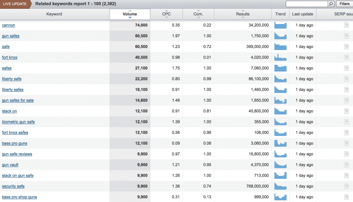The width and height of the screenshot is (353, 202).
Task: Open SERP source icon for liberty safe
Action: tap(346, 79)
